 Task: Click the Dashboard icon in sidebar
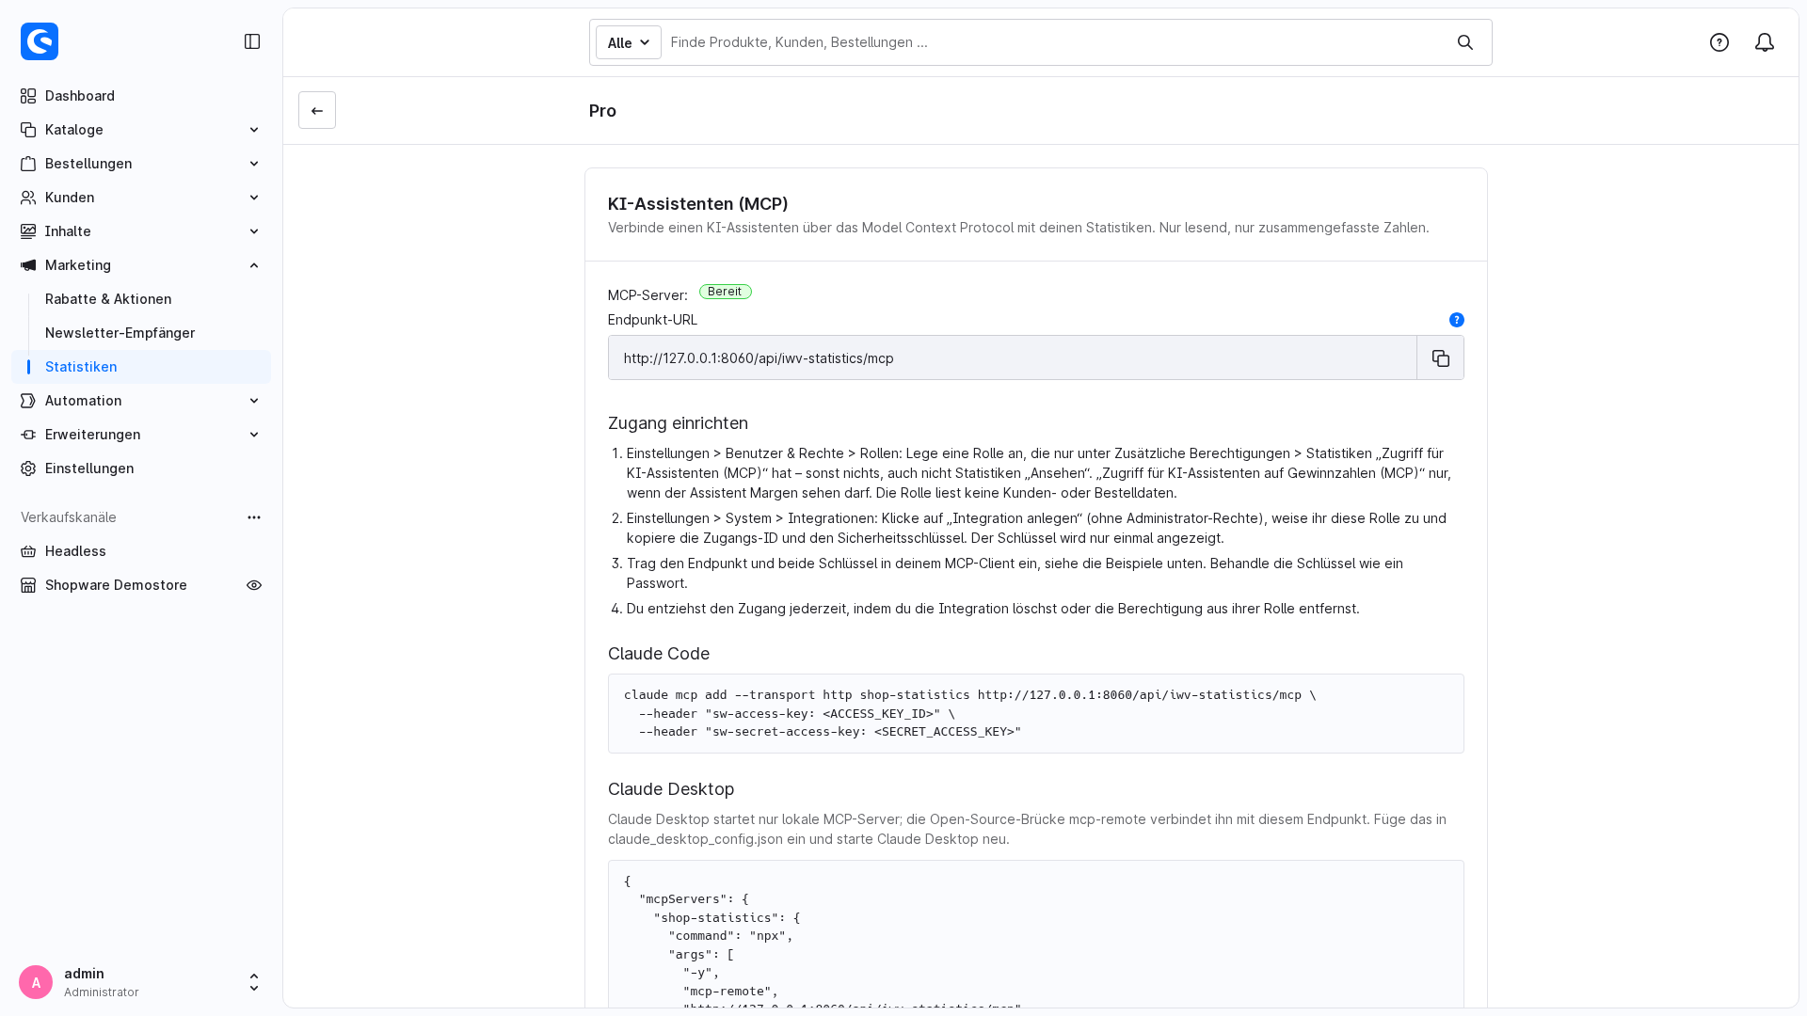click(28, 96)
